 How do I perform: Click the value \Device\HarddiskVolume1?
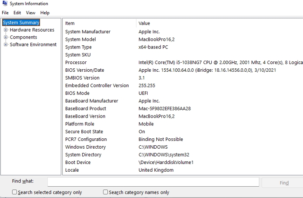[x=166, y=163]
